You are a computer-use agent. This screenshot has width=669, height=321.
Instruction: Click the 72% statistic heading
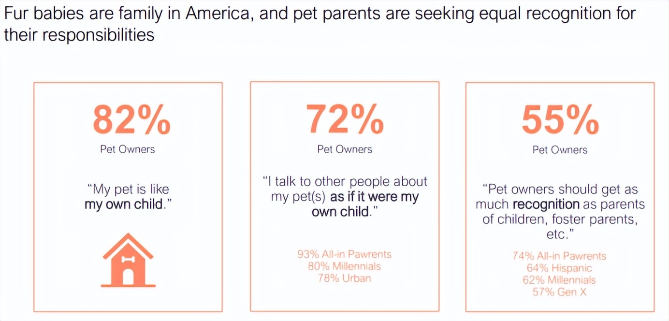pyautogui.click(x=345, y=119)
